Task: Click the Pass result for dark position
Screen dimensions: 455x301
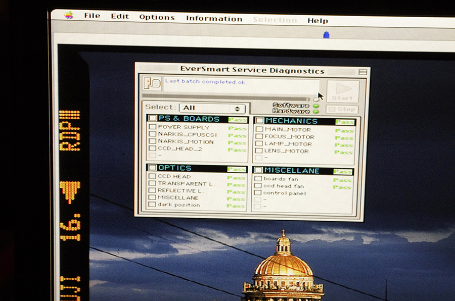Action: point(236,206)
